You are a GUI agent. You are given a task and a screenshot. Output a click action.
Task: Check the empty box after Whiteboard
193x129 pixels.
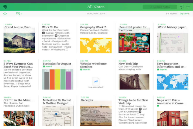click(x=67, y=50)
